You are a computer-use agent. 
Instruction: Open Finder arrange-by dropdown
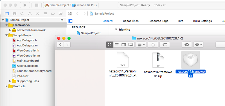[141, 45]
